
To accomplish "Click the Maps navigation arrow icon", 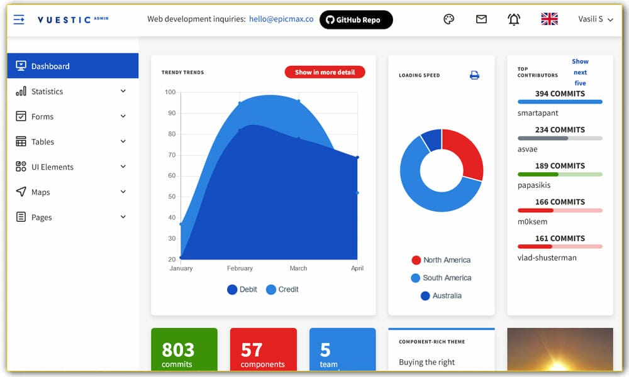I will (x=21, y=192).
